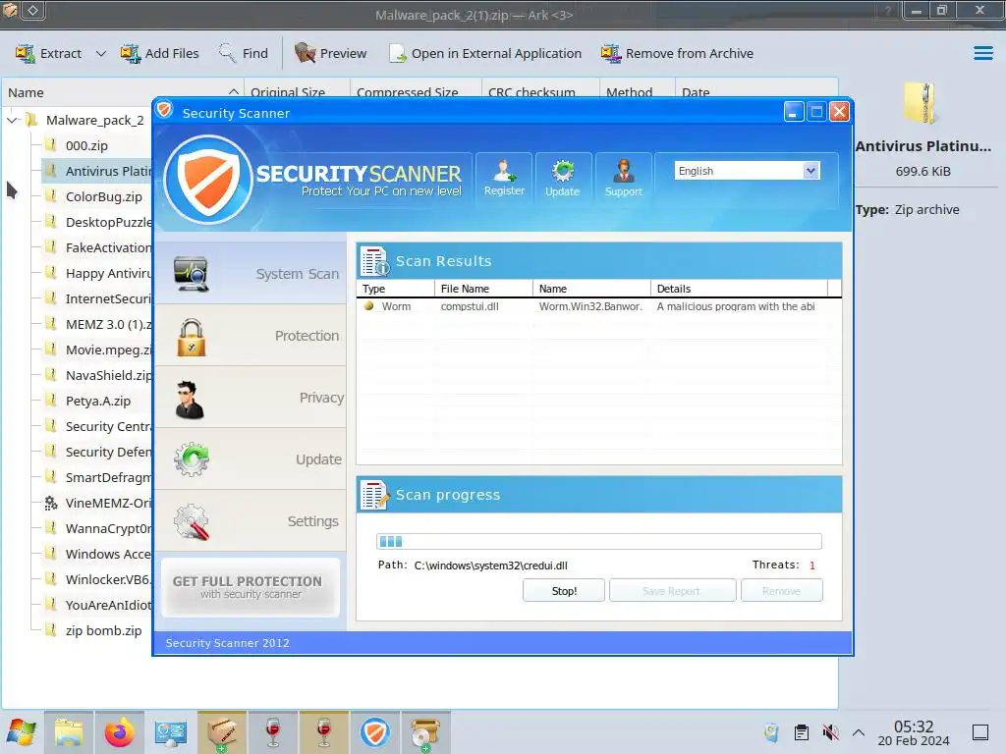
Task: Select System Scan in sidebar
Action: 251,273
